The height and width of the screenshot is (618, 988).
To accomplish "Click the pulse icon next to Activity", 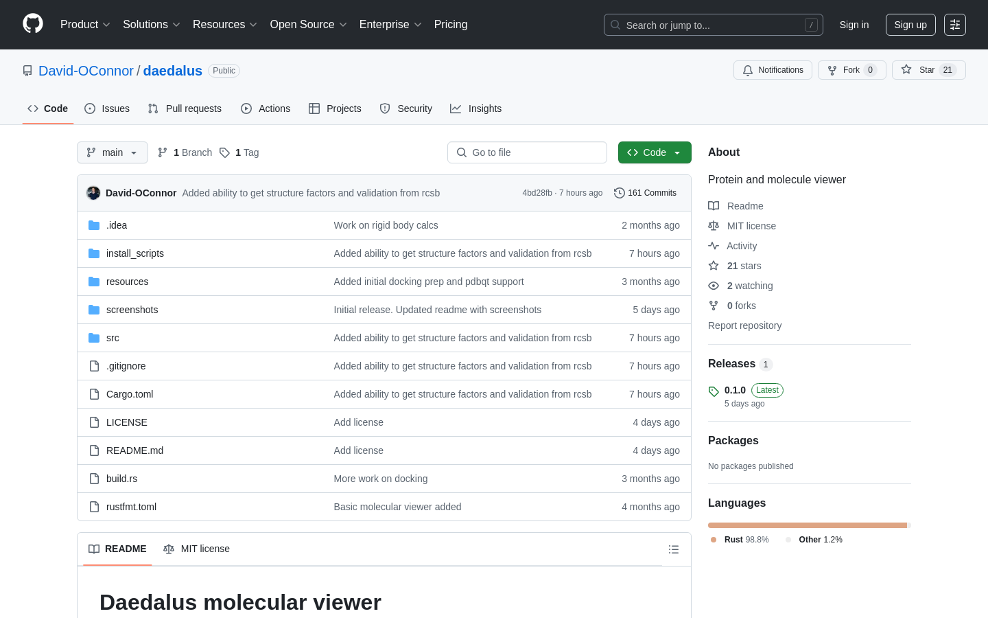I will coord(714,246).
